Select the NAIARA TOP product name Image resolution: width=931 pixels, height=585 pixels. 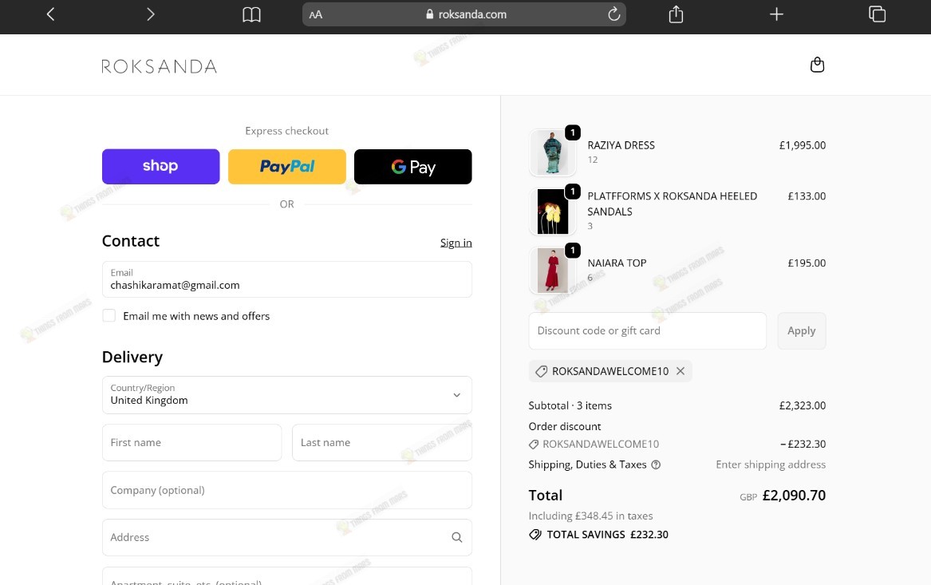[x=617, y=263]
